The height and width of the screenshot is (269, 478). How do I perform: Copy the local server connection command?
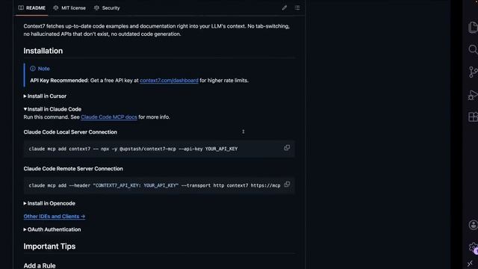click(x=287, y=148)
